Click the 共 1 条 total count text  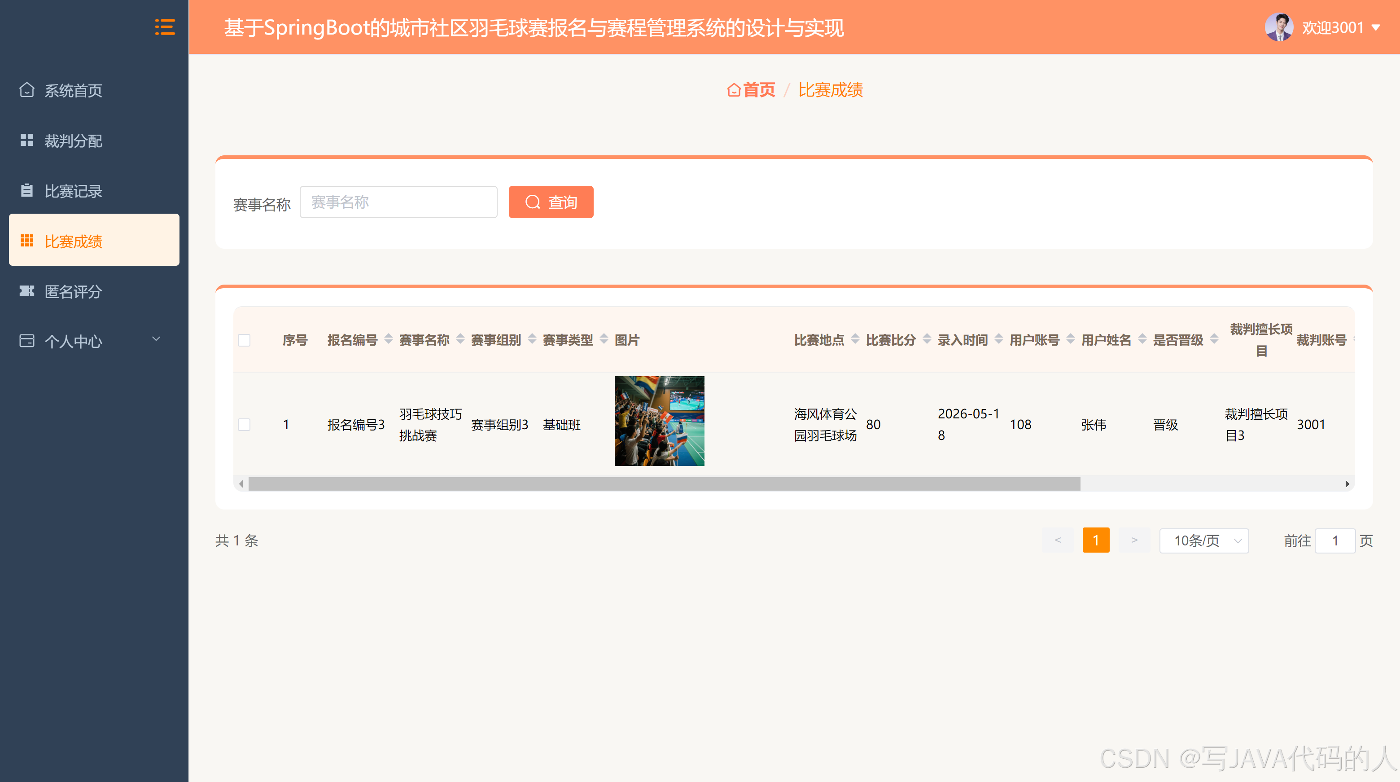pyautogui.click(x=236, y=540)
